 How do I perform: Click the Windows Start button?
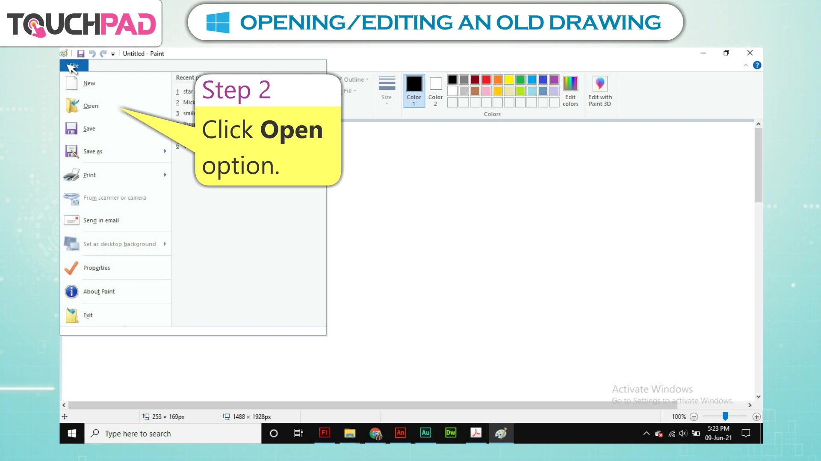72,433
